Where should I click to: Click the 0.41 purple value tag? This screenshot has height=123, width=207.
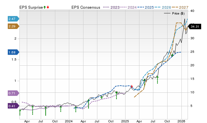pyautogui.click(x=13, y=106)
